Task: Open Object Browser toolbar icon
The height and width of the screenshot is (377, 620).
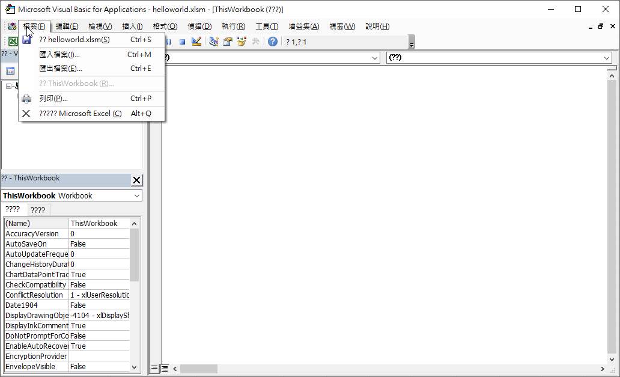Action: [242, 41]
